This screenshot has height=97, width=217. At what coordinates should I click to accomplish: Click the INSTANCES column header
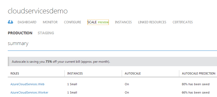click(75, 73)
